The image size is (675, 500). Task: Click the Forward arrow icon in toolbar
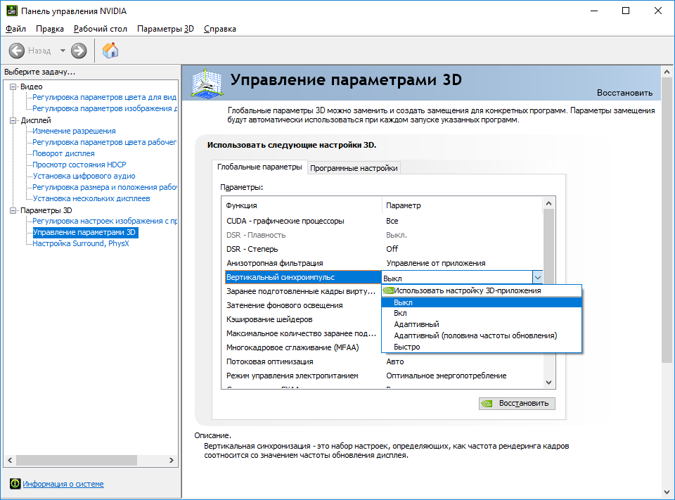[79, 51]
